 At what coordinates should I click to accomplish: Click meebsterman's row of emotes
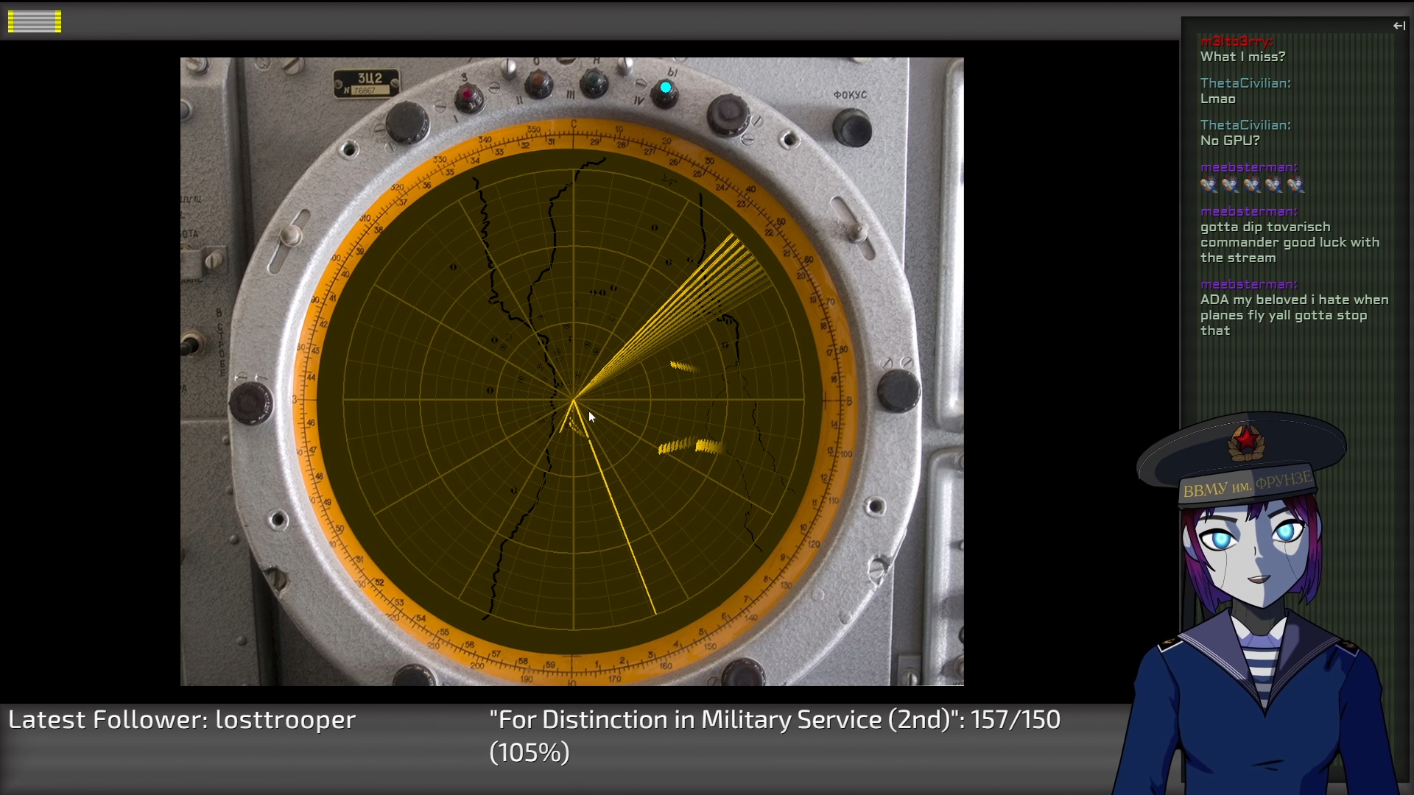pyautogui.click(x=1252, y=185)
